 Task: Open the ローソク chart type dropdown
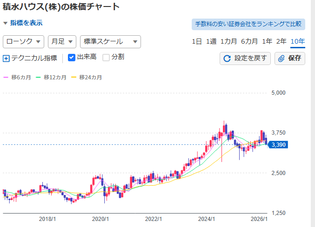(23, 41)
